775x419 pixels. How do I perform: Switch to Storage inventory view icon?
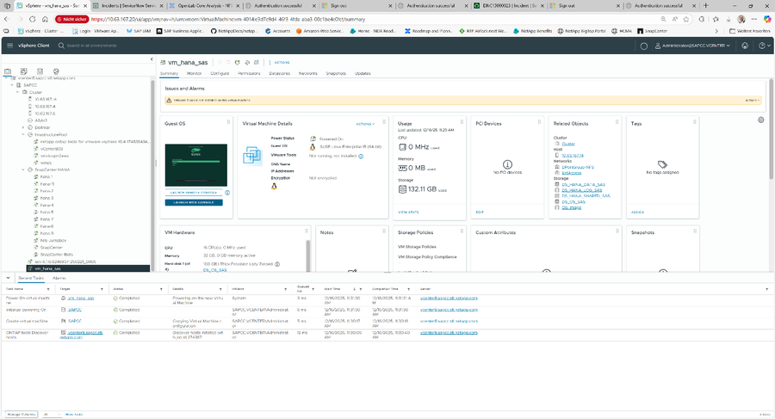pyautogui.click(x=40, y=71)
